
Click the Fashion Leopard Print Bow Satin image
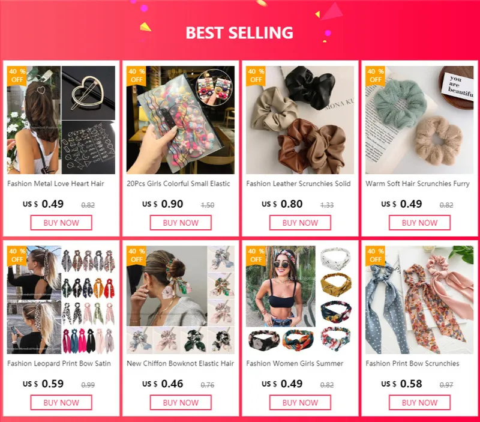61,300
